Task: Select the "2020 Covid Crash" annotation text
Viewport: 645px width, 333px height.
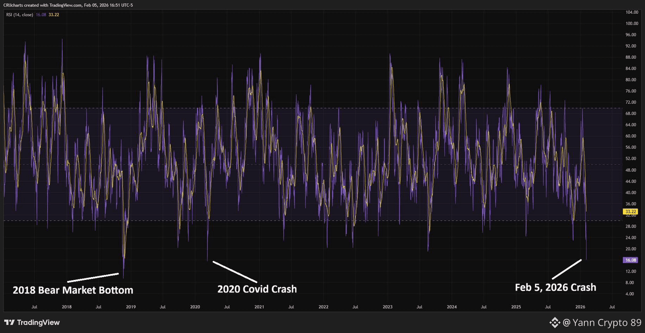Action: [x=257, y=289]
